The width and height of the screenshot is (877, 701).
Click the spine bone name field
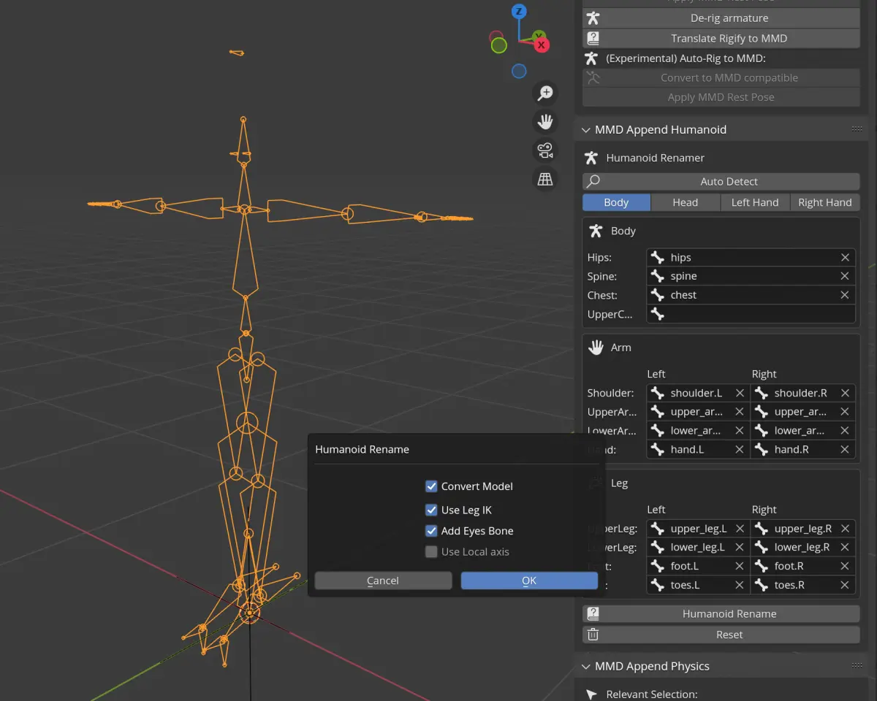click(x=751, y=276)
